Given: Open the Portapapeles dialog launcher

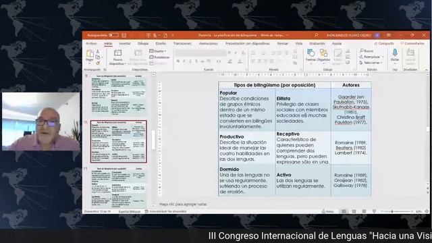Looking at the screenshot, I should 105,70.
